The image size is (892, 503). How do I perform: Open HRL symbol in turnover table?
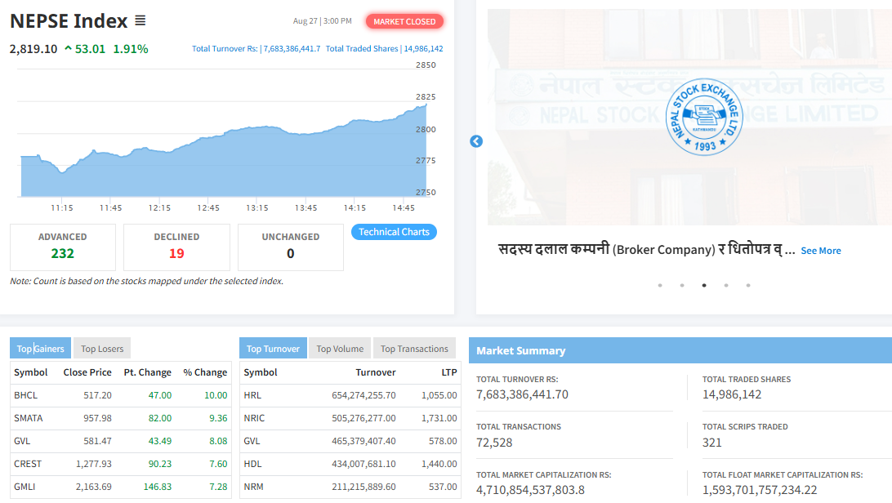(252, 395)
